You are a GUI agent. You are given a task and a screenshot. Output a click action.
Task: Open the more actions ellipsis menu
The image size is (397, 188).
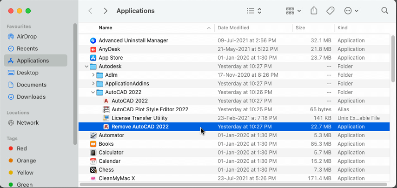[351, 11]
